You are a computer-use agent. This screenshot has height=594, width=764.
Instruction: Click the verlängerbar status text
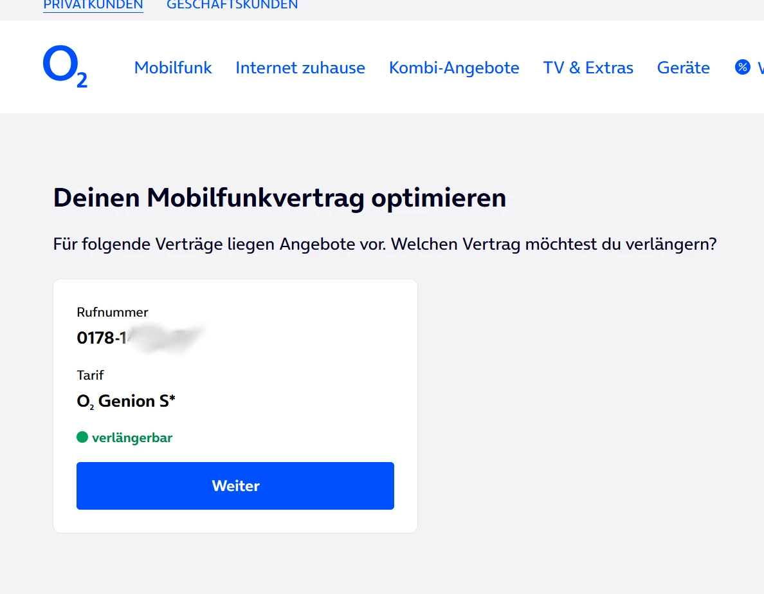[132, 438]
